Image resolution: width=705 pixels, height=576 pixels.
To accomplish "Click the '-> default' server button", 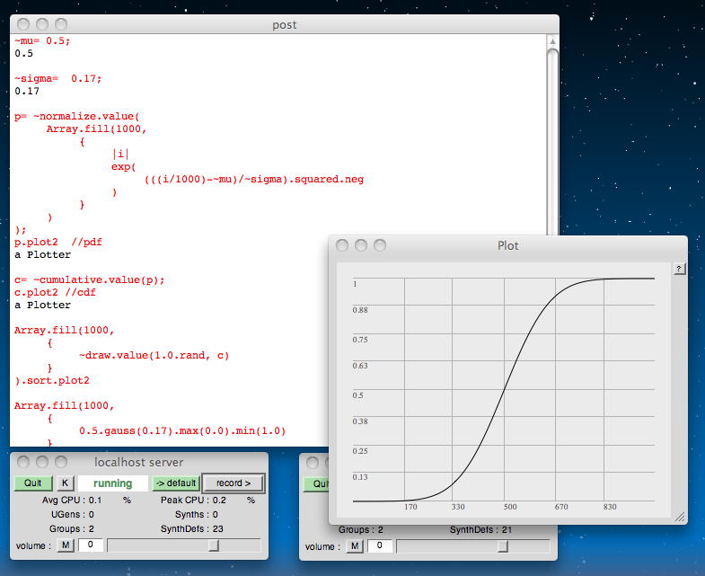I will 175,483.
